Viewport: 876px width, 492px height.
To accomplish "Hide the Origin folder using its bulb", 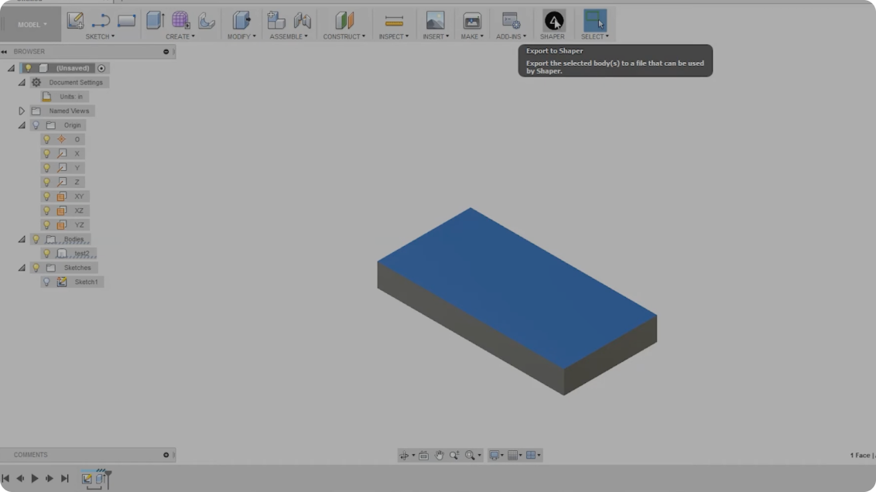I will tap(35, 125).
